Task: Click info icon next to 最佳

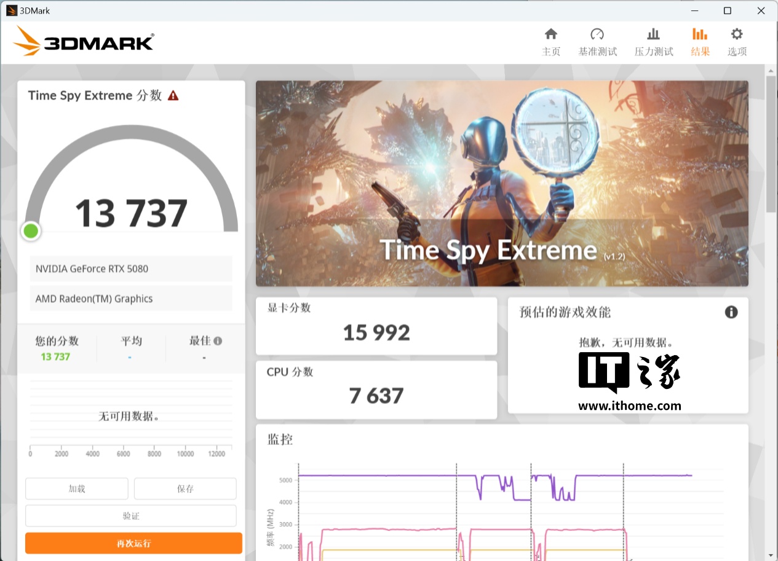Action: [x=218, y=341]
